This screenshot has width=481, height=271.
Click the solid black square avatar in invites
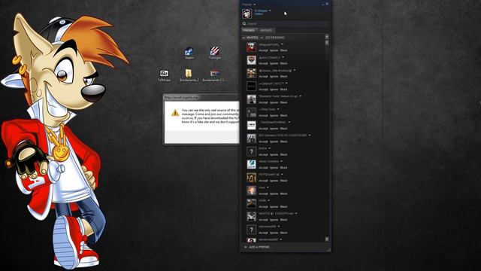click(x=251, y=87)
